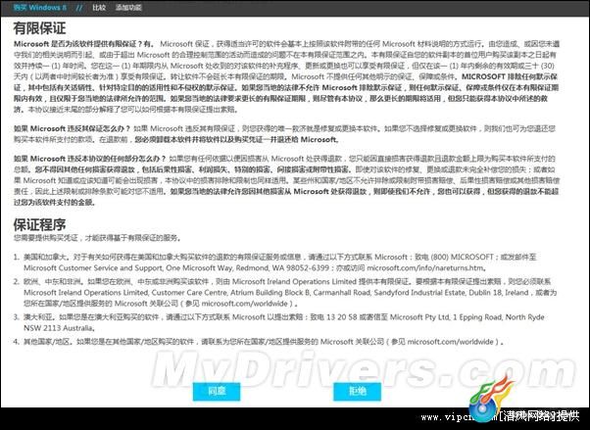
Task: Click the 同意 (agree) button
Action: 217,391
